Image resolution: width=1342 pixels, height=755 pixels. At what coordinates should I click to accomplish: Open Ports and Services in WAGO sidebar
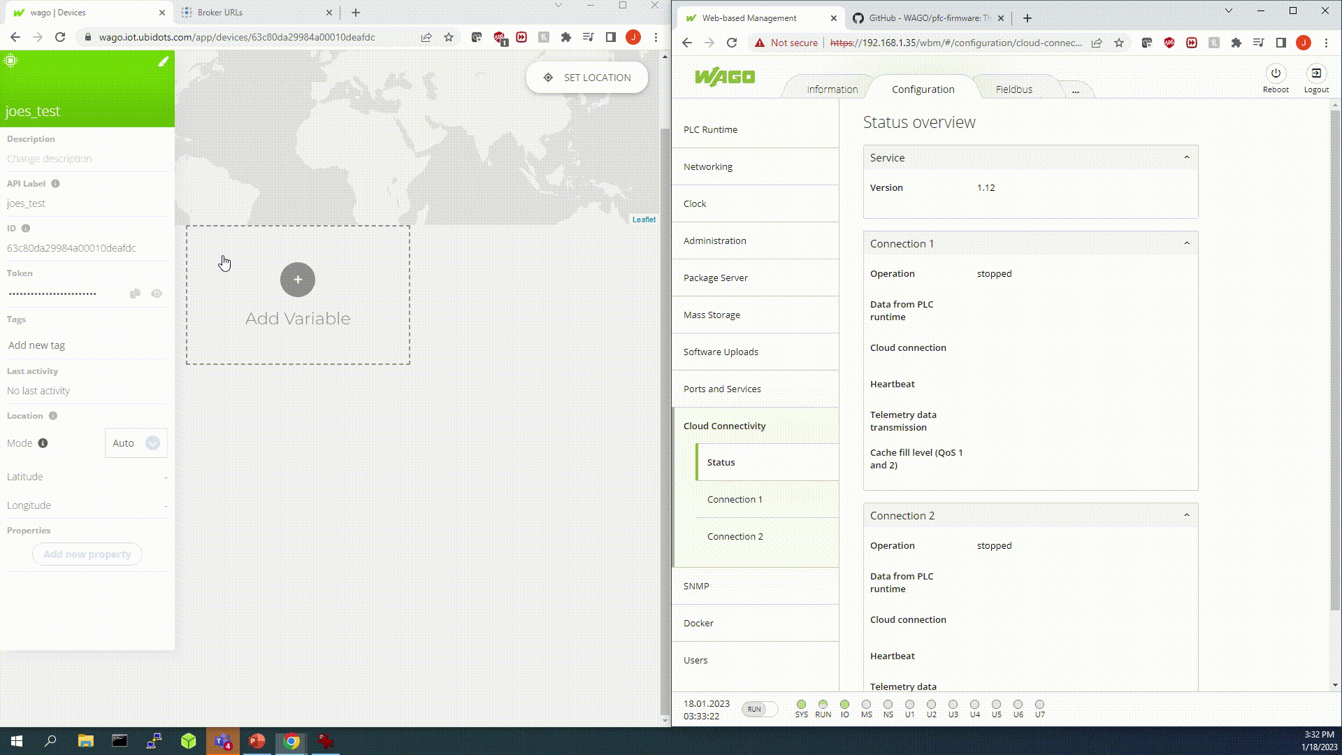click(756, 389)
